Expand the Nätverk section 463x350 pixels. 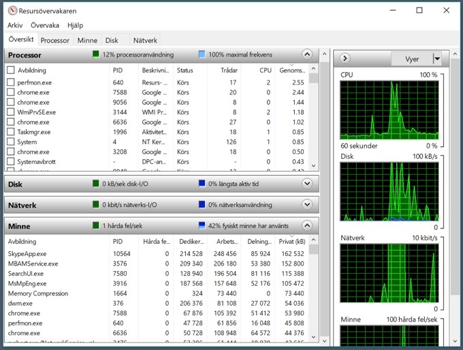[306, 205]
